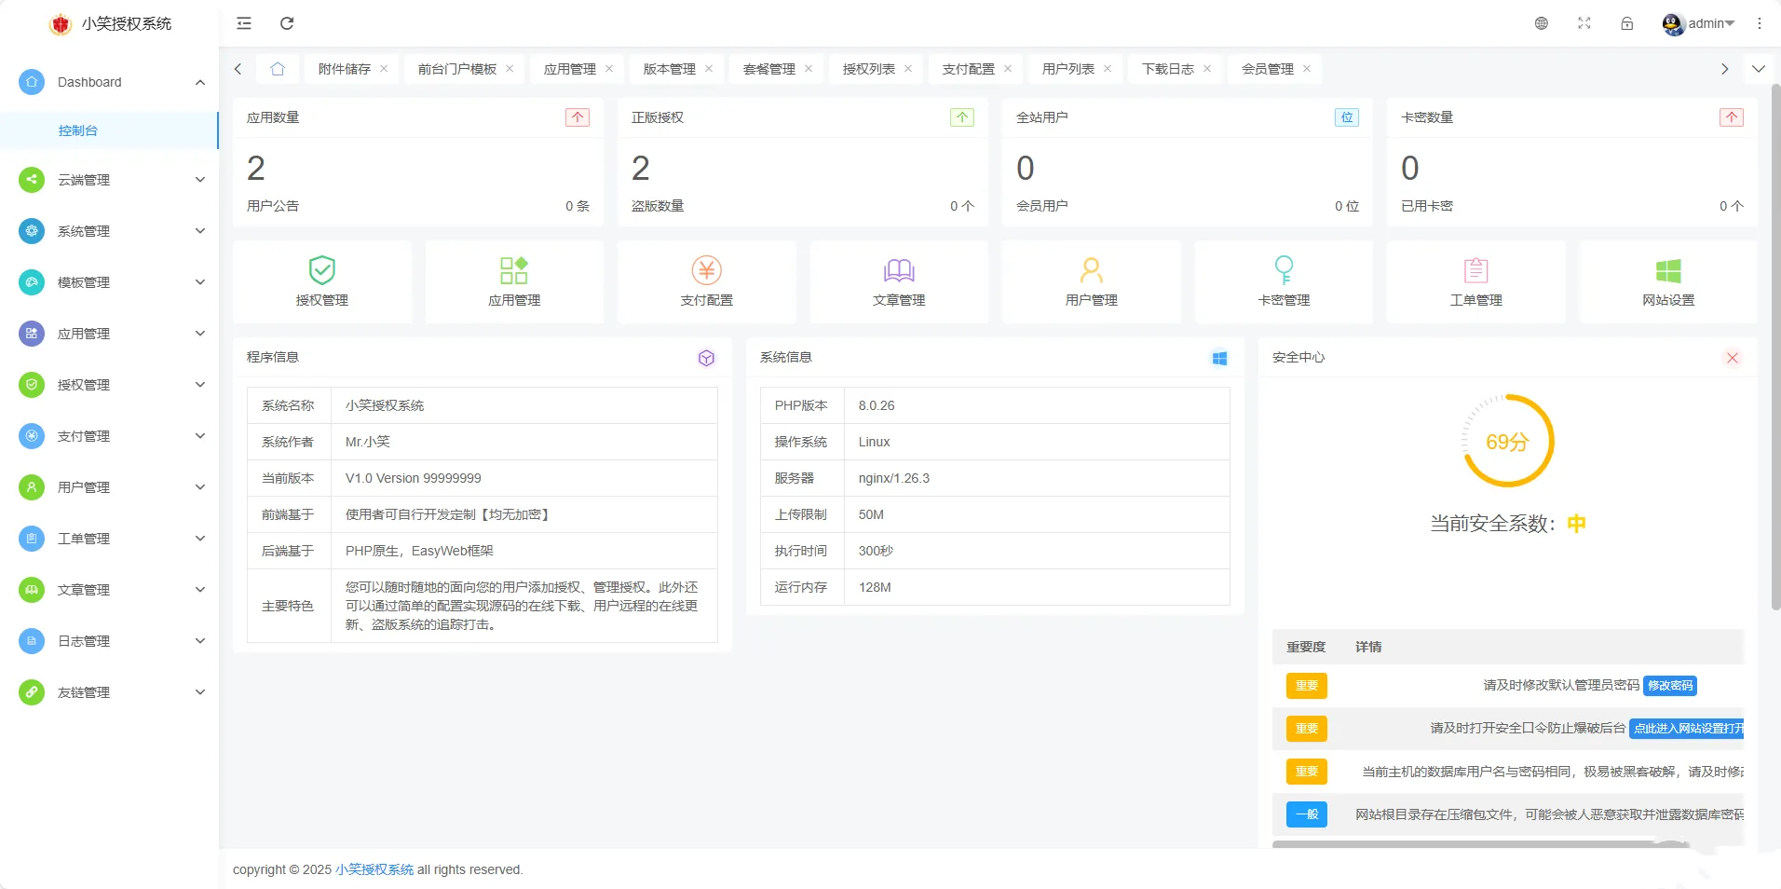Image resolution: width=1781 pixels, height=889 pixels.
Task: Click the 修改密码 button
Action: (x=1669, y=686)
